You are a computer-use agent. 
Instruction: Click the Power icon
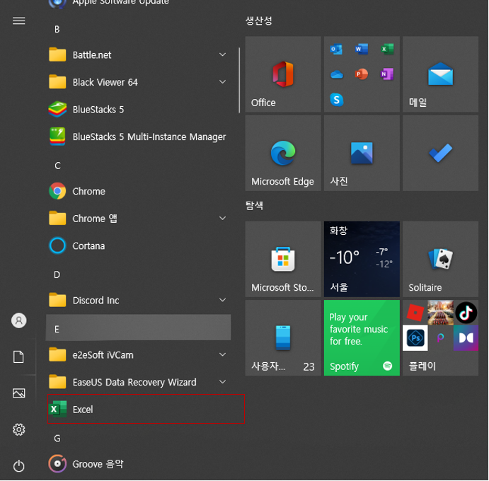tap(18, 465)
